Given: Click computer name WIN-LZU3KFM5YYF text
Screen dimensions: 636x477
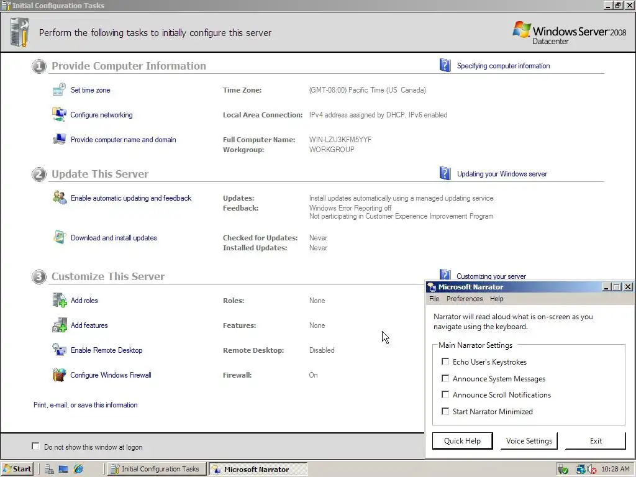Looking at the screenshot, I should [x=340, y=140].
